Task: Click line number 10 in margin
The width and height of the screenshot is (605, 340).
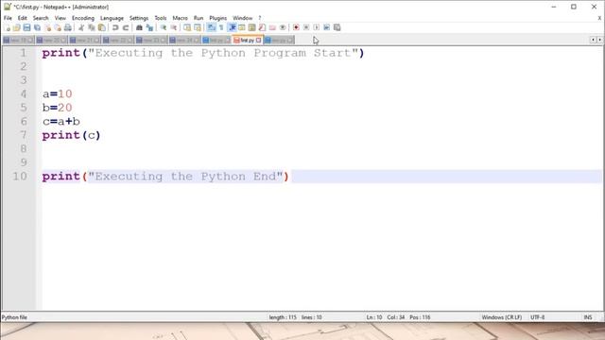Action: (20, 177)
